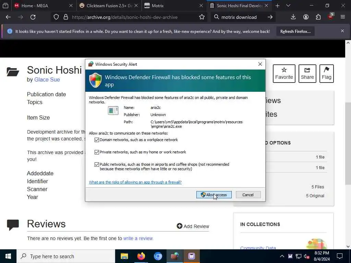Click the 5 Original files text
Screen dimensions: 351x263
315,196
